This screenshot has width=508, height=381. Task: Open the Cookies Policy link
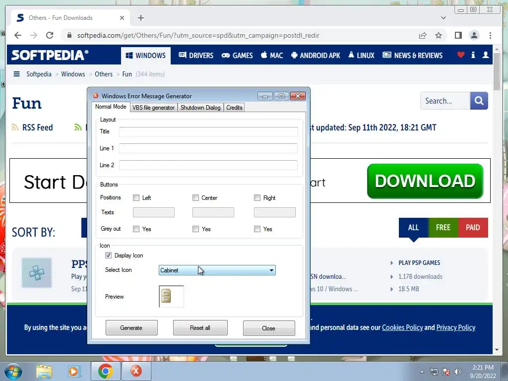pos(402,327)
